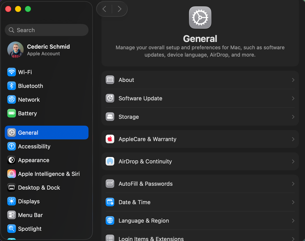Open the "About" text row
The image size is (305, 241).
point(126,80)
